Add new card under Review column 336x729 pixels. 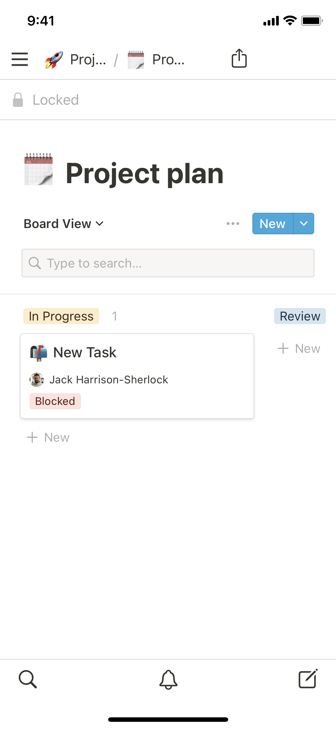pos(299,349)
